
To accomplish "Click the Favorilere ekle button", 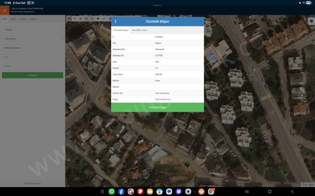I will 157,107.
